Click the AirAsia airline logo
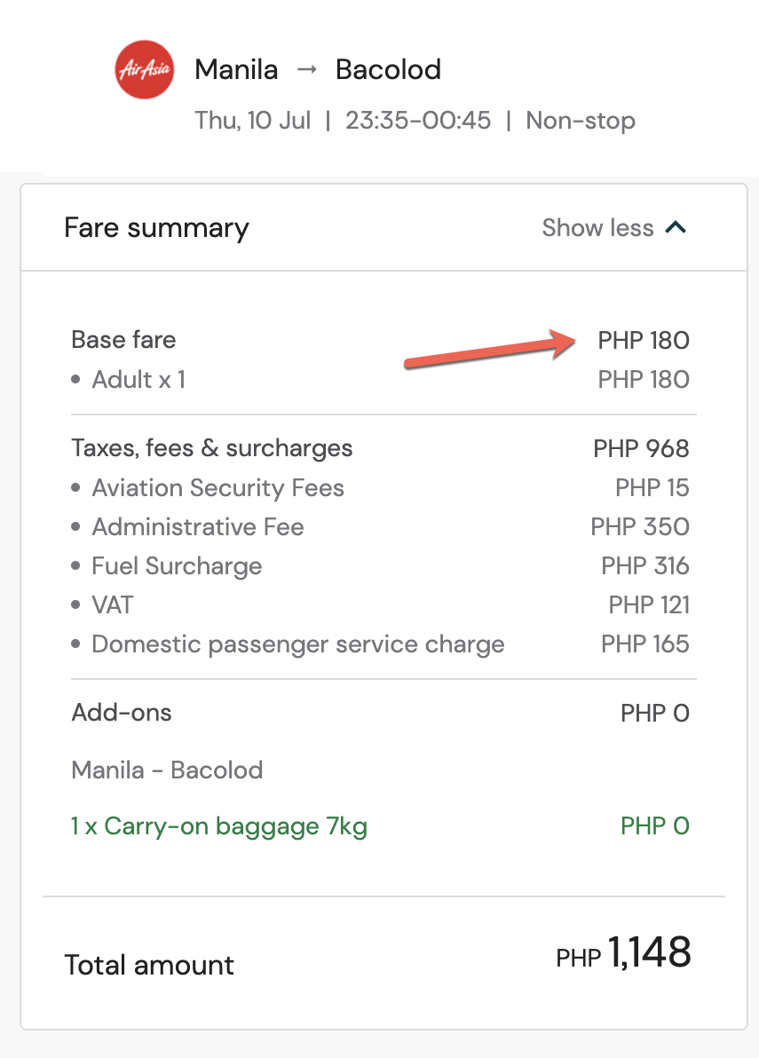 tap(144, 70)
